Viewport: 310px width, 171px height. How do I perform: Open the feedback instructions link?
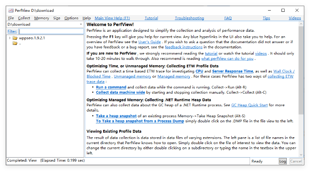[x=184, y=47]
